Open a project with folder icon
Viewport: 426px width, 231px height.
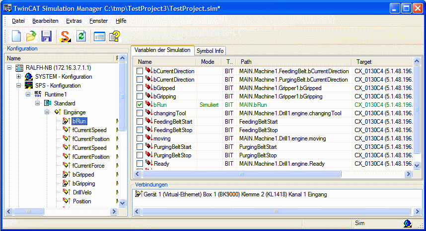(x=31, y=36)
